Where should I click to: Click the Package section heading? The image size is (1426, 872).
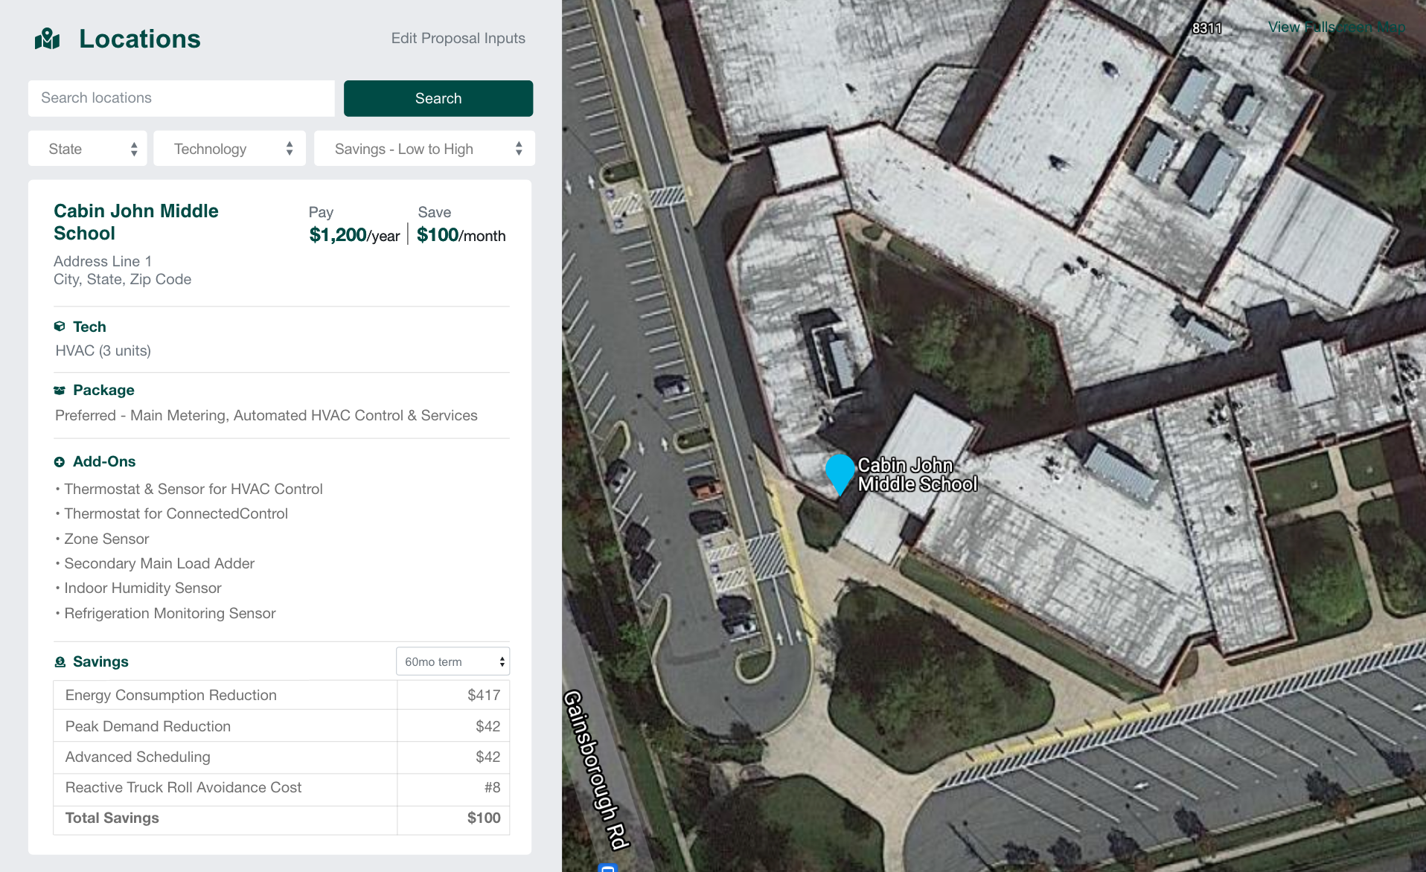pyautogui.click(x=103, y=391)
